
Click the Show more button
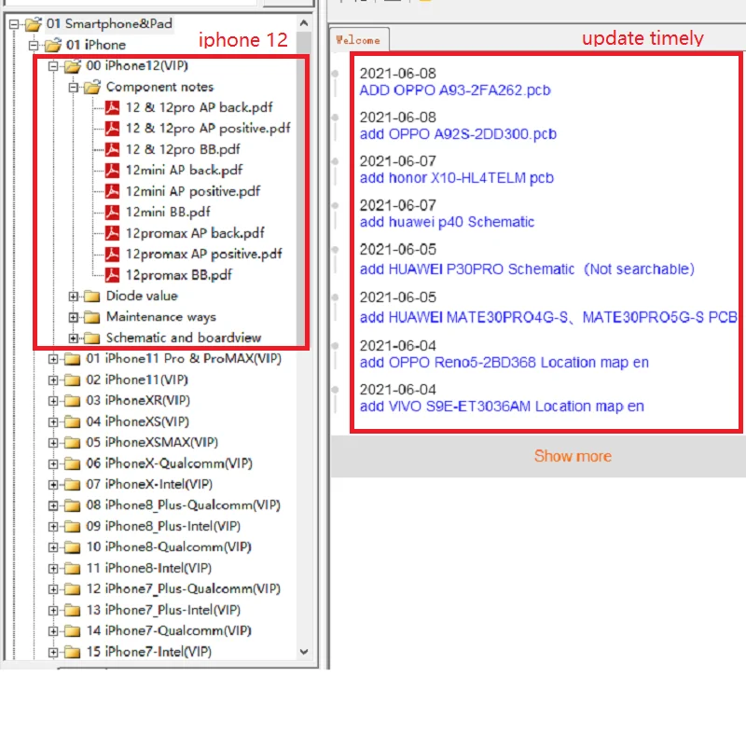click(573, 456)
